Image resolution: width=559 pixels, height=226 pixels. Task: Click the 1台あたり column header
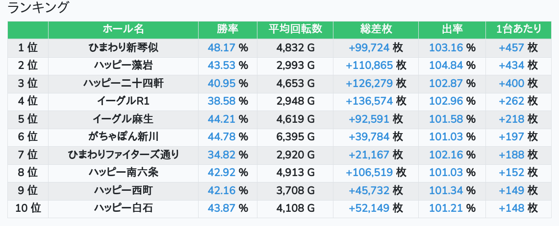[518, 29]
